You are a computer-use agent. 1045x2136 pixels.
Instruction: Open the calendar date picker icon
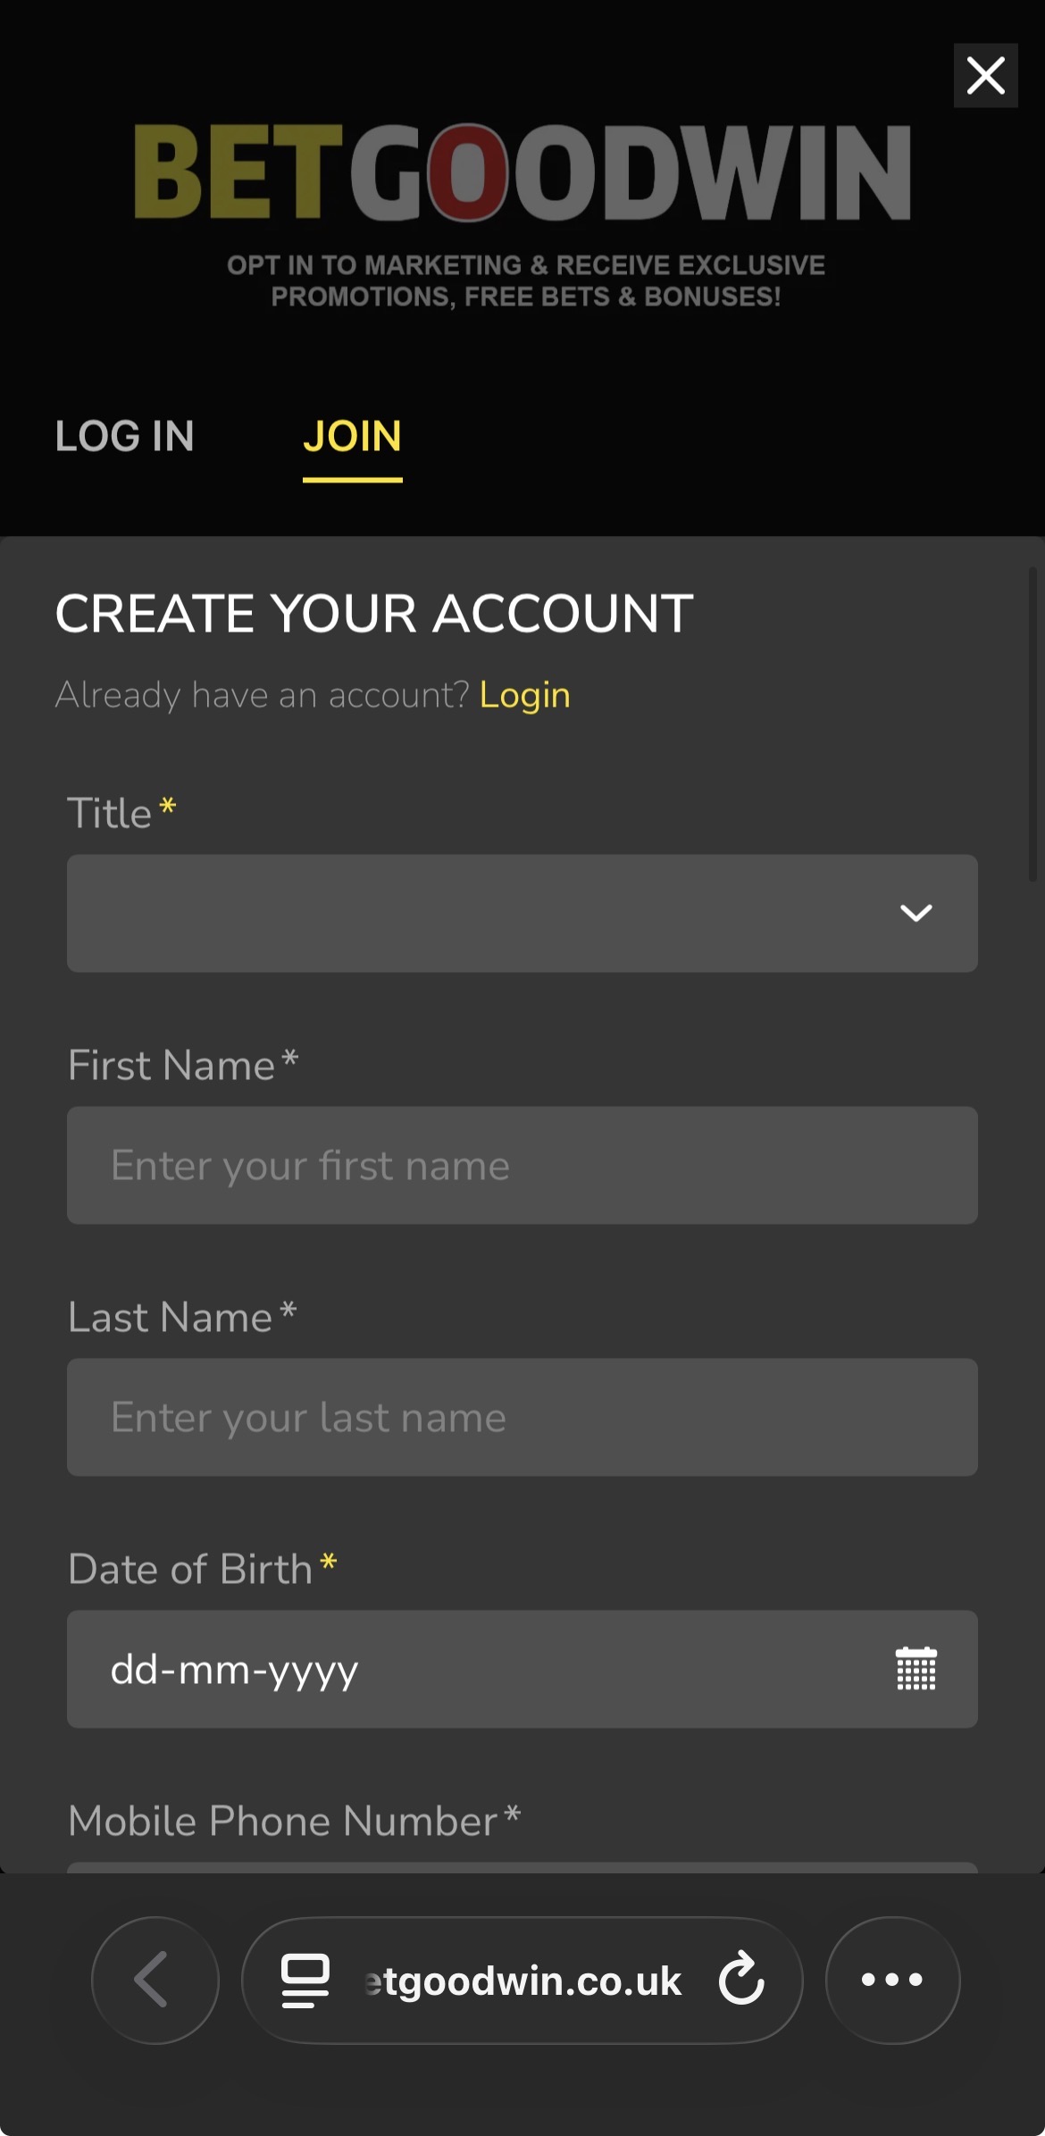pos(915,1669)
